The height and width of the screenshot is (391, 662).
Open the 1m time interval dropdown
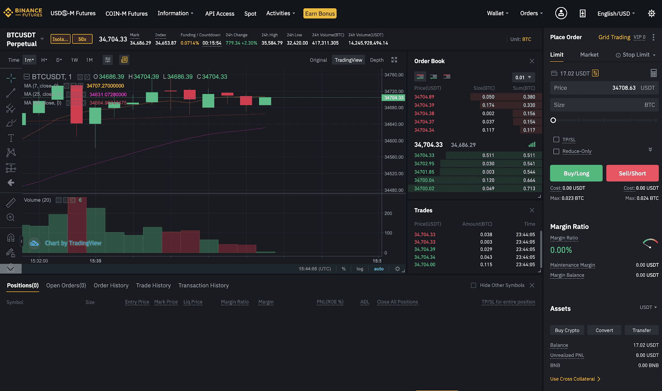click(29, 60)
